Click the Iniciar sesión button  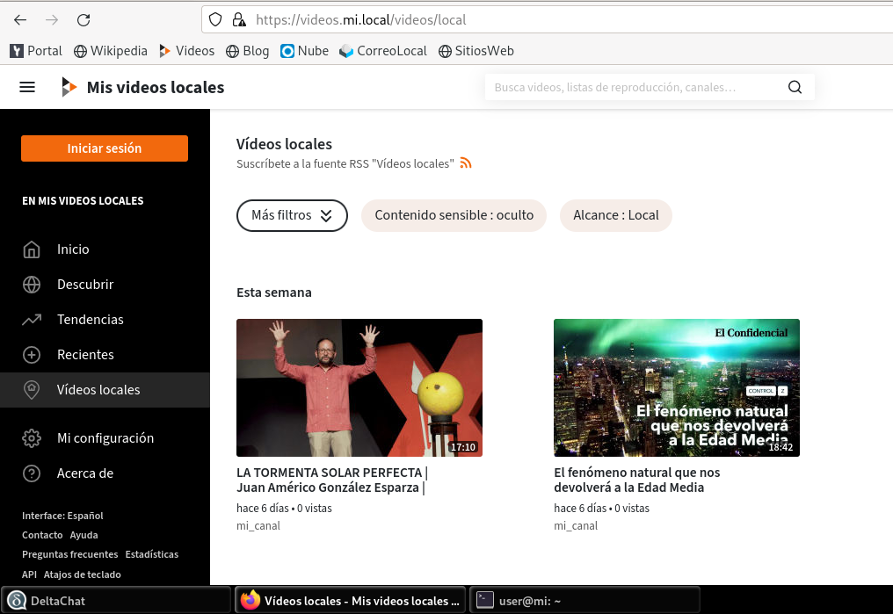coord(105,148)
